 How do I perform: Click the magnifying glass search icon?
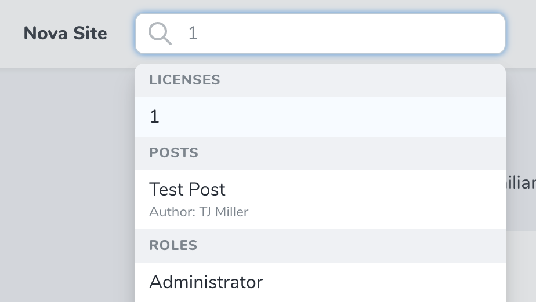coord(160,34)
